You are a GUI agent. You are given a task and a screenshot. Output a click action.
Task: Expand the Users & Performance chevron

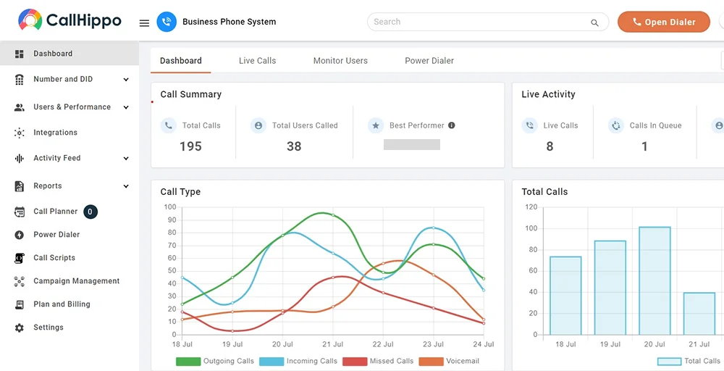(x=126, y=107)
